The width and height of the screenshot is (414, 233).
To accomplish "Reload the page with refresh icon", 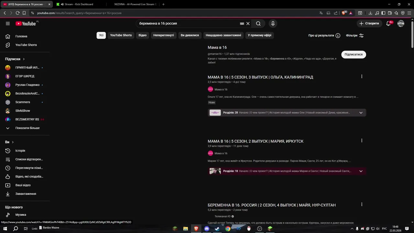I will (17, 13).
